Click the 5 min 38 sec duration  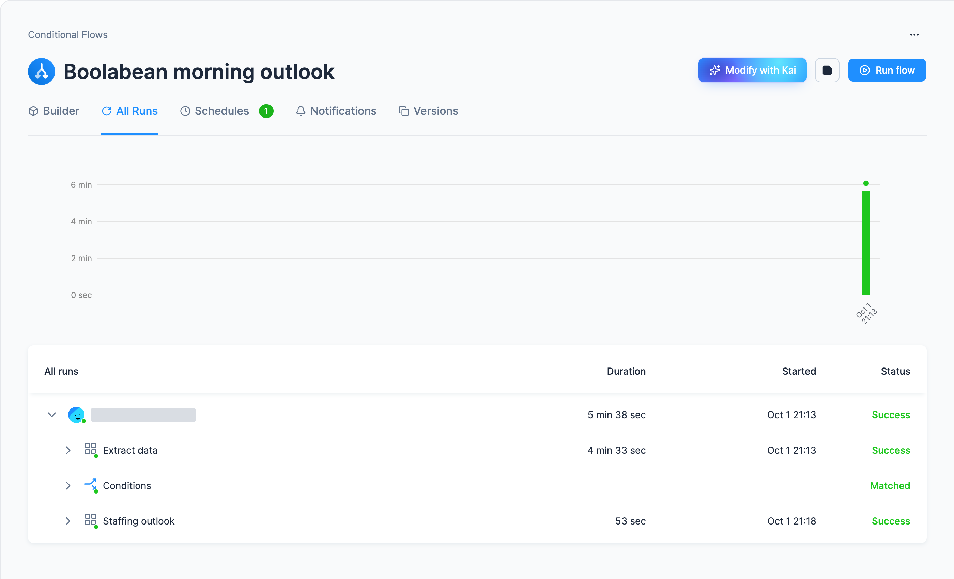[x=616, y=414]
